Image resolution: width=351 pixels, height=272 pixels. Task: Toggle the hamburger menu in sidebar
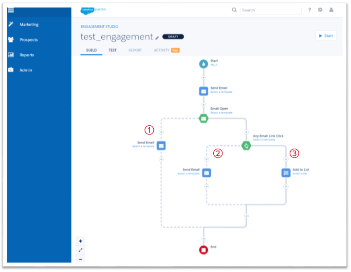point(11,10)
